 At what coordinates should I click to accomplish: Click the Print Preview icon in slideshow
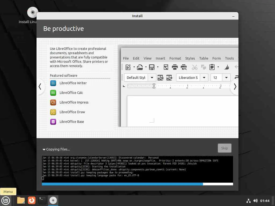tap(184, 67)
